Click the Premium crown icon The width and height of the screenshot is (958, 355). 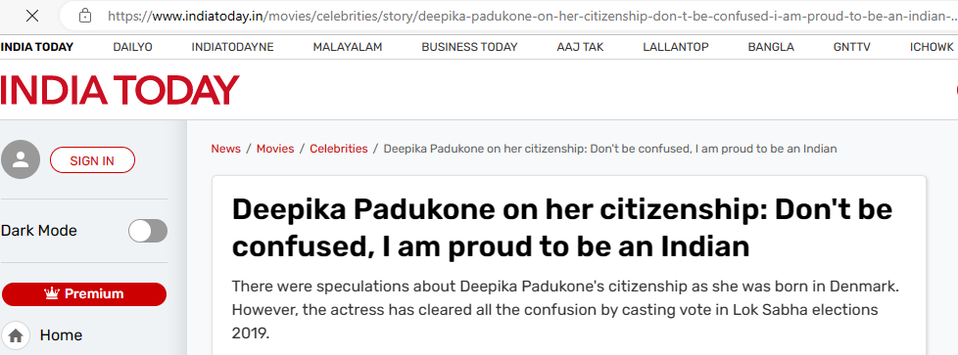click(51, 294)
